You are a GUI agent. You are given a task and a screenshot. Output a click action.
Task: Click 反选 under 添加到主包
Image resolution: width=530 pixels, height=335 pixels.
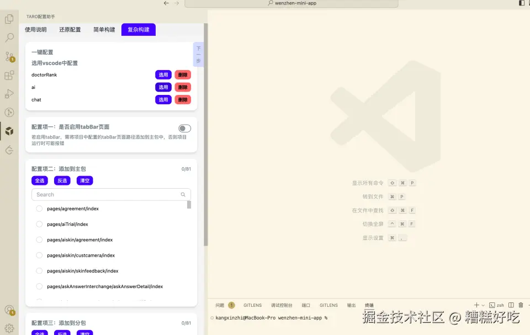[x=62, y=180]
